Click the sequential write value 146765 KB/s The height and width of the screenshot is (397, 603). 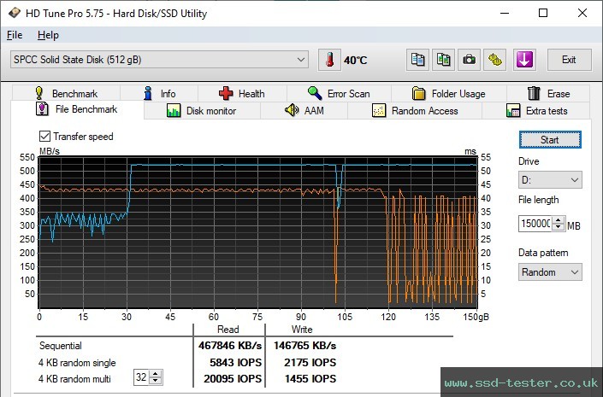click(305, 346)
